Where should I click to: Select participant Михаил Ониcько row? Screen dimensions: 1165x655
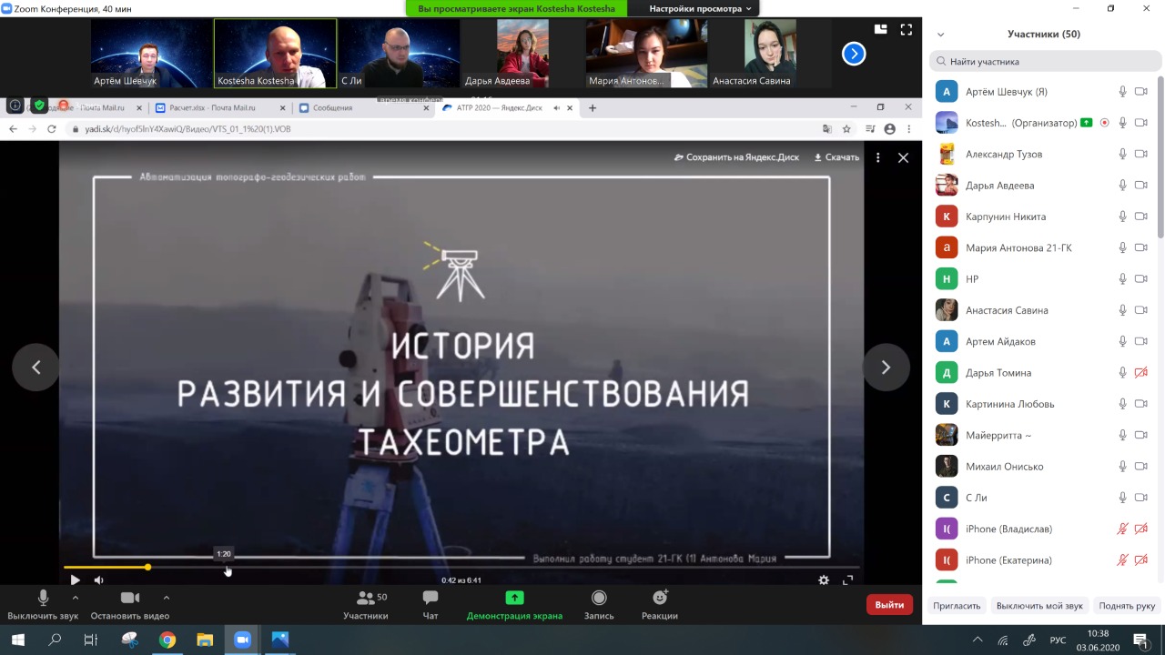pos(1041,467)
